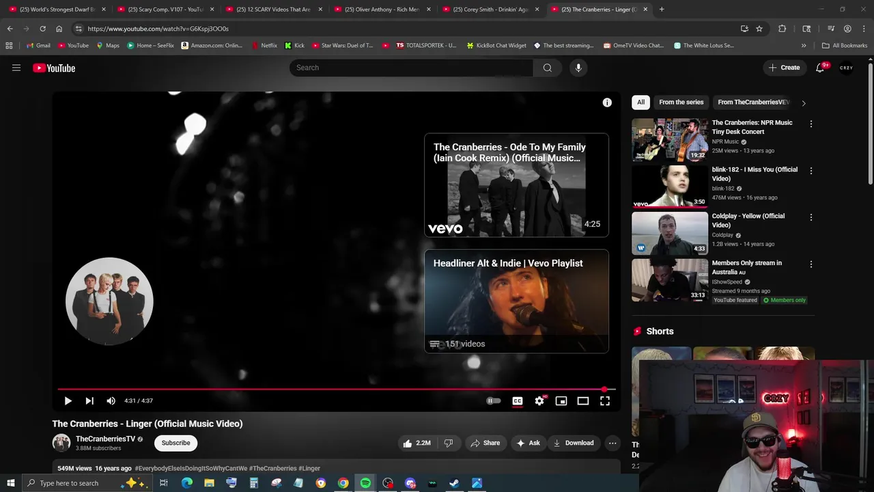Image resolution: width=874 pixels, height=492 pixels.
Task: Enable miniplayer mode
Action: click(561, 401)
